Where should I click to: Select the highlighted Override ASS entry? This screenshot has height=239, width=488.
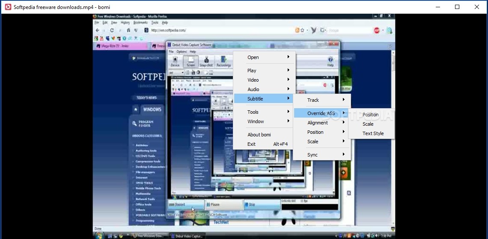pos(322,113)
